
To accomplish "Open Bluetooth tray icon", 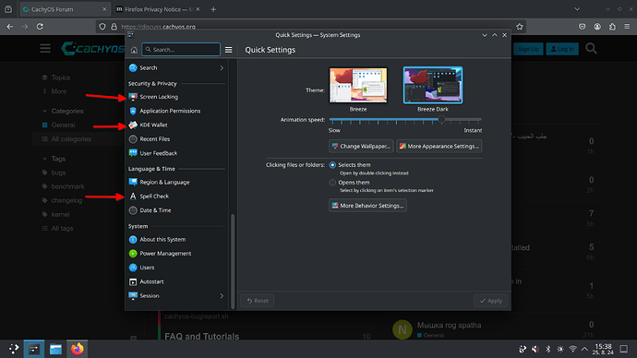I will click(547, 349).
